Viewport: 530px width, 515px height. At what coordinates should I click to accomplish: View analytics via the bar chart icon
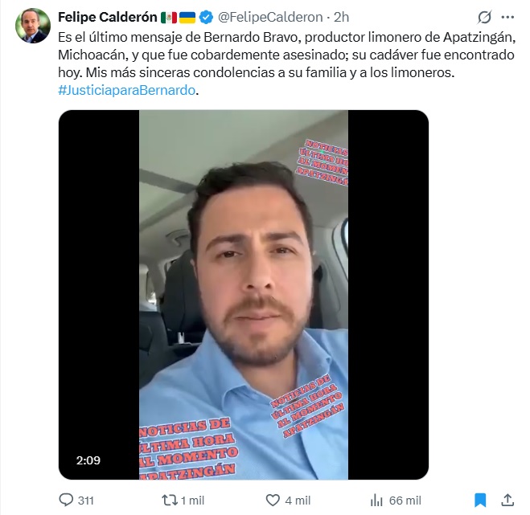point(376,501)
